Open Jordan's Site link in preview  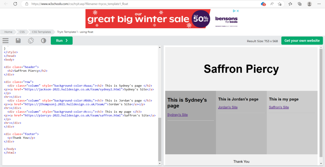(x=228, y=107)
